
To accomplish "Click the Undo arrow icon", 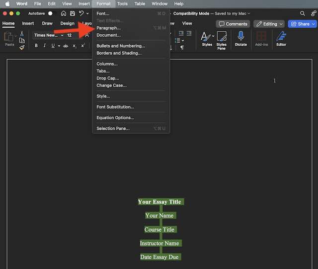I will (x=81, y=13).
